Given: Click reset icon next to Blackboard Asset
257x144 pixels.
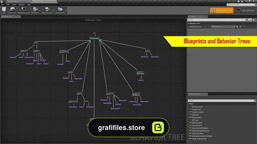Looking at the screenshot, I should pyautogui.click(x=244, y=27).
